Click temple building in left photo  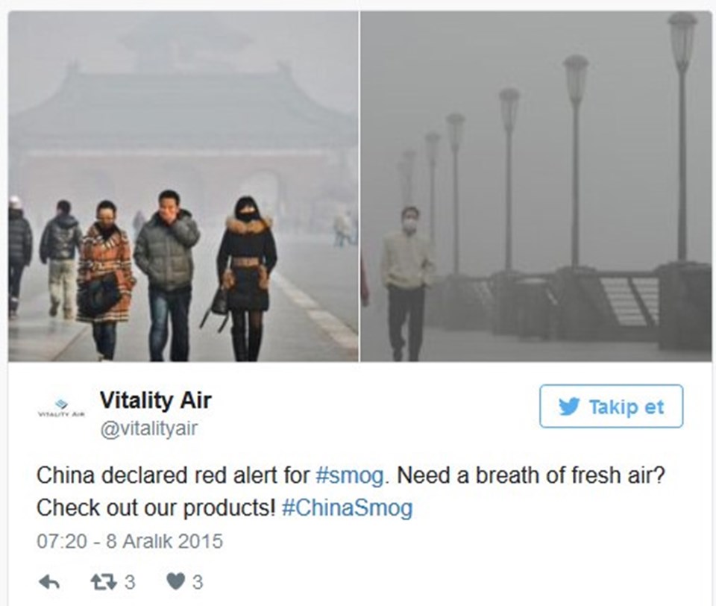click(x=183, y=123)
